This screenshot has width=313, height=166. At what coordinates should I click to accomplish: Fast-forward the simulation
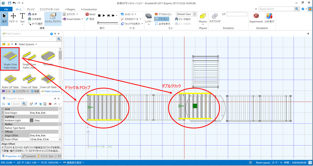point(113,15)
